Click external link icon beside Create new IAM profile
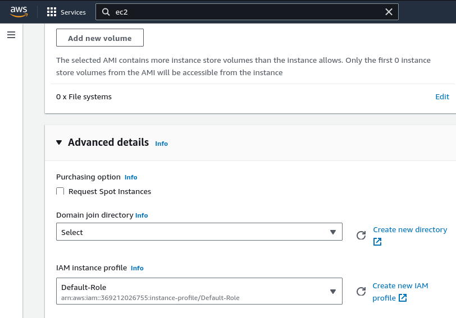This screenshot has width=456, height=318. point(403,298)
